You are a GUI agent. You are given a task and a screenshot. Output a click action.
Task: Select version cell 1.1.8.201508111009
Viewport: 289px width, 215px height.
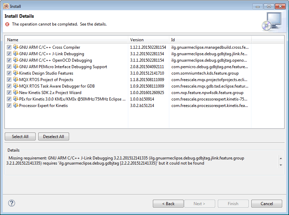(x=147, y=79)
